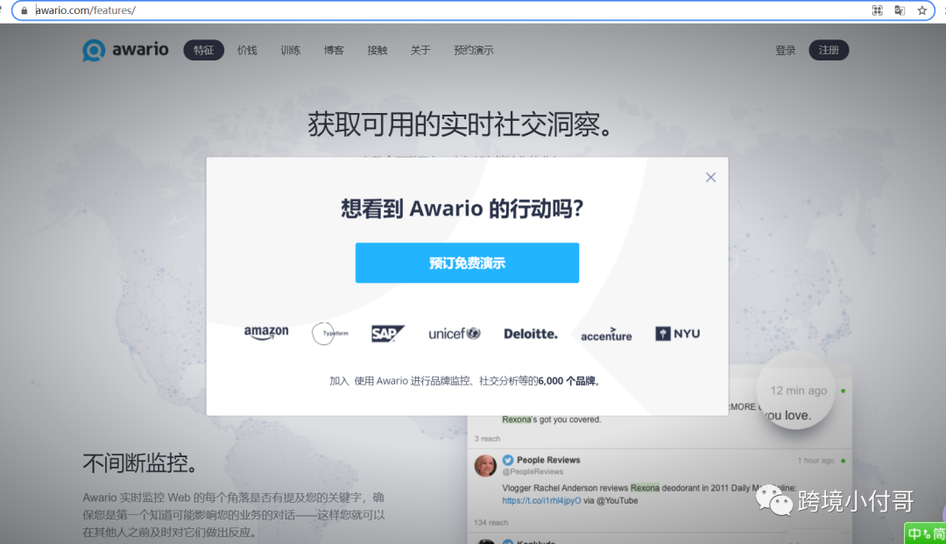This screenshot has width=946, height=544.
Task: Click the '3 reach' text
Action: pos(487,439)
